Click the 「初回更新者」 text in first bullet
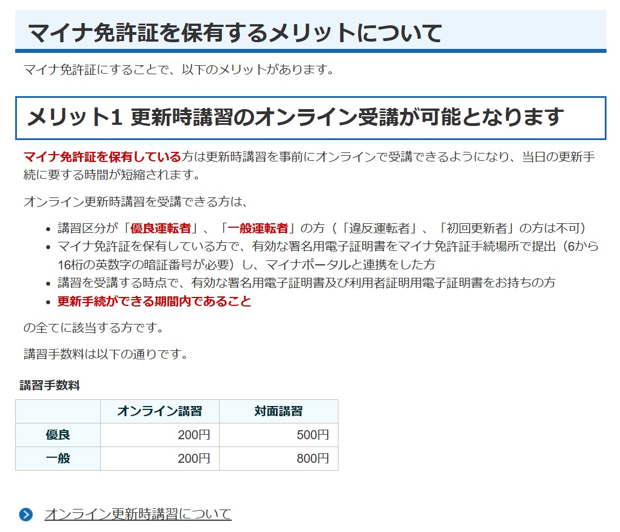 (x=475, y=228)
